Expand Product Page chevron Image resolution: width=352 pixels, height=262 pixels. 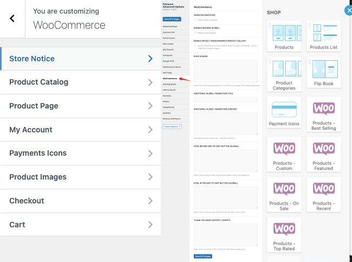click(x=151, y=106)
